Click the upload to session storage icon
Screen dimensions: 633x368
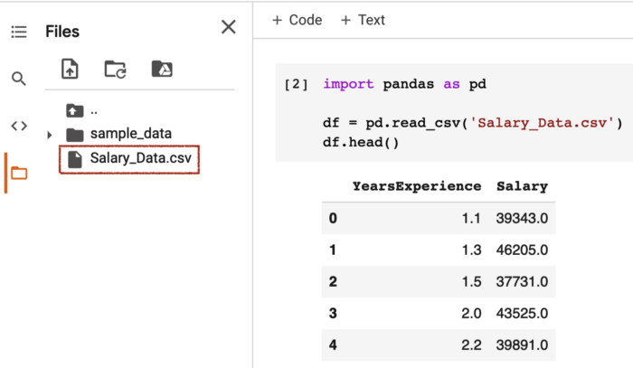(x=70, y=69)
